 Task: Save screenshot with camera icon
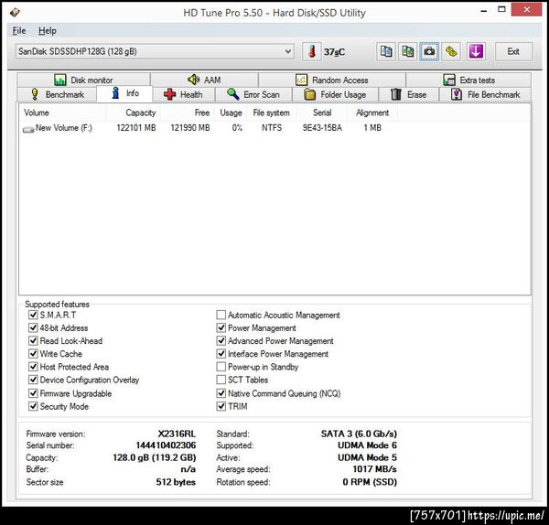(x=429, y=51)
